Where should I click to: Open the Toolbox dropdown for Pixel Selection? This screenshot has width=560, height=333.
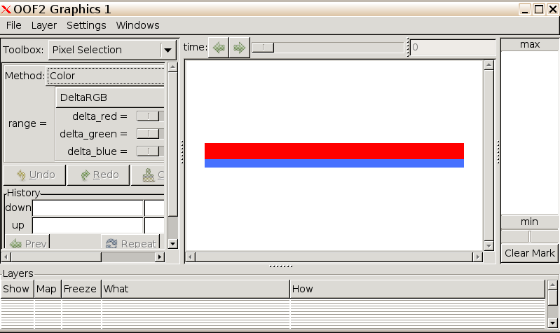(x=112, y=50)
